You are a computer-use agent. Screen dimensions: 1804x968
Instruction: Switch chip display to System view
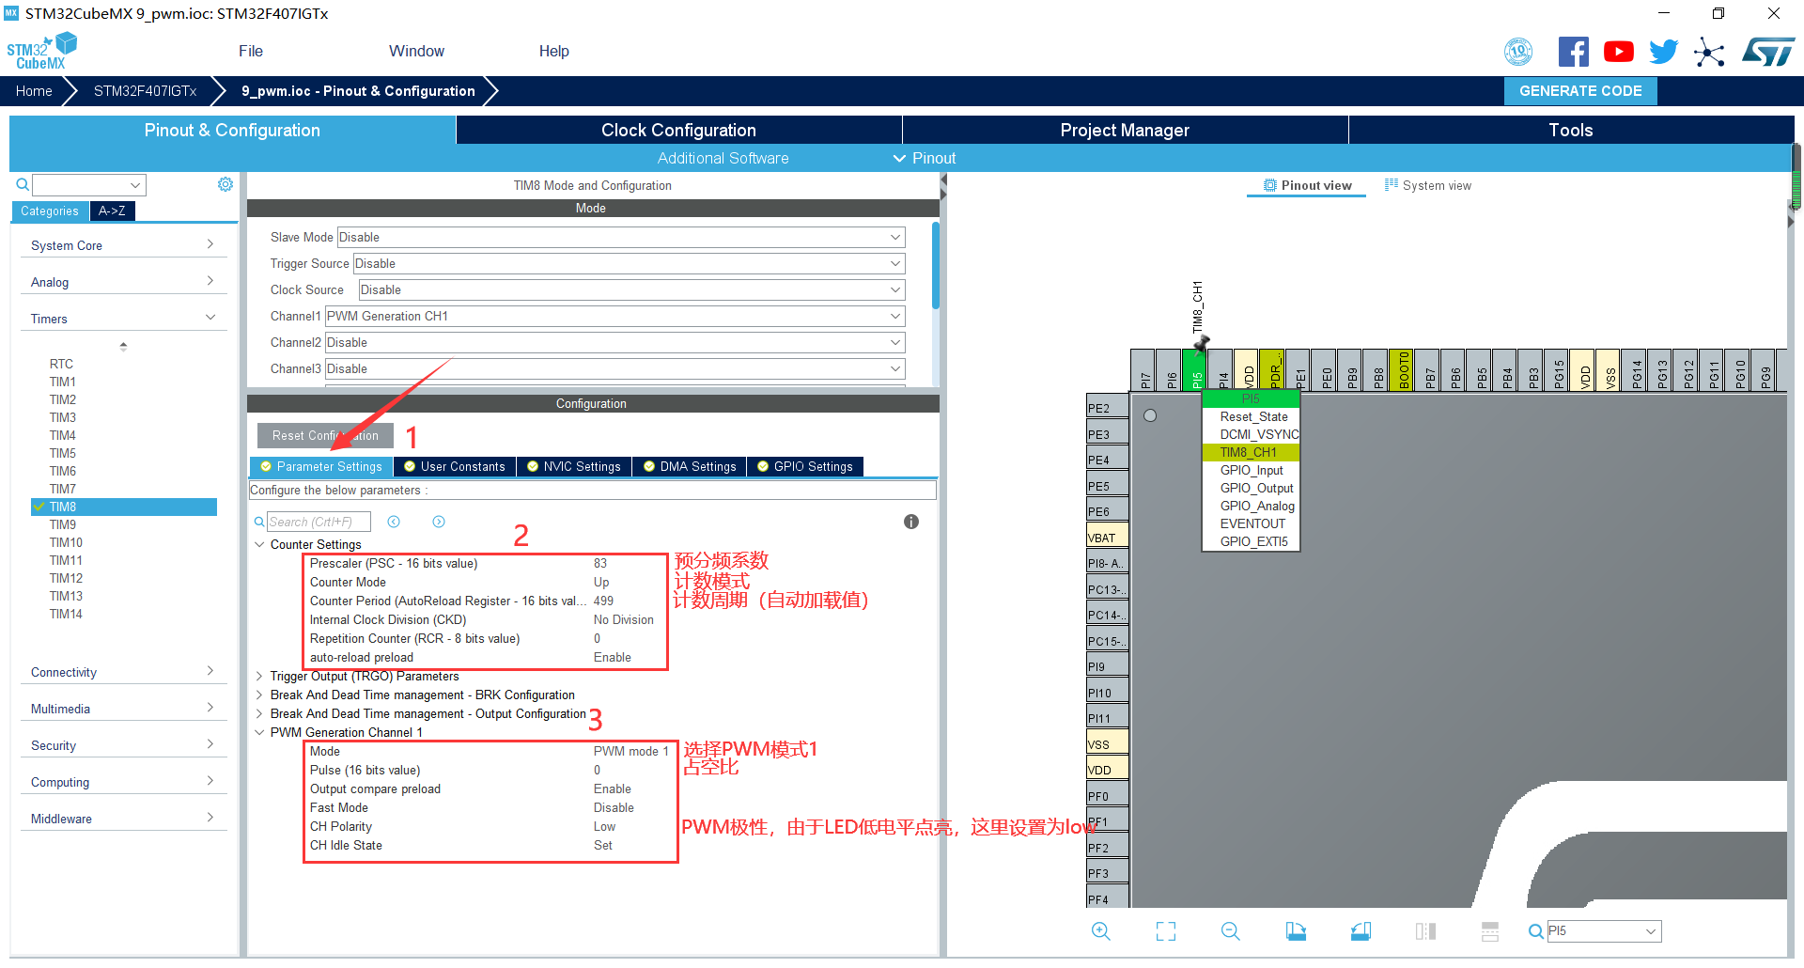[1427, 185]
